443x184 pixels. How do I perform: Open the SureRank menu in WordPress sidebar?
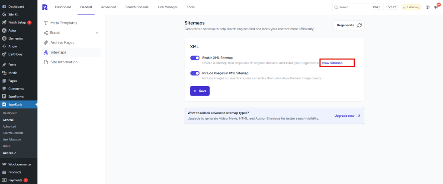(19, 104)
